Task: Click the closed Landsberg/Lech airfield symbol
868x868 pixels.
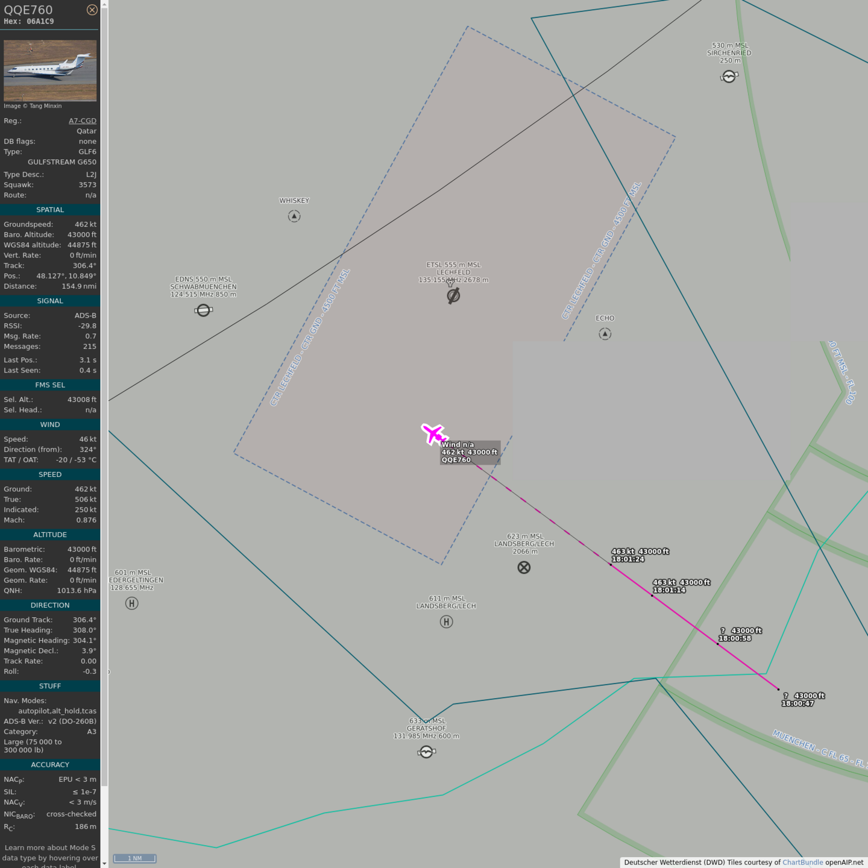Action: (524, 567)
